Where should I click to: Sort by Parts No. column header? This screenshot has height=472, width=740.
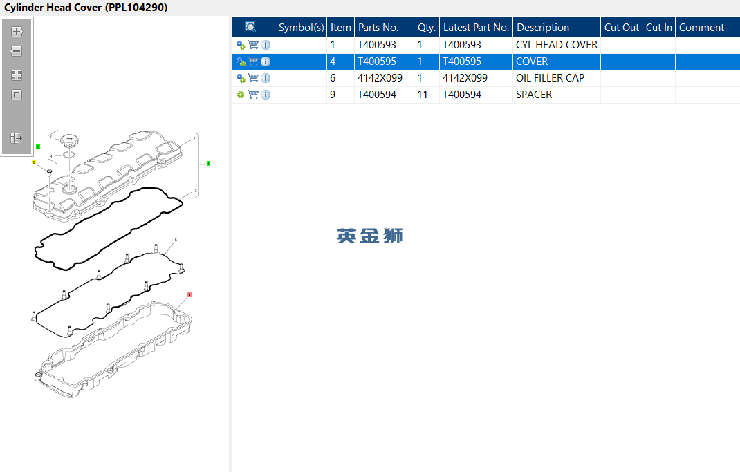tap(384, 28)
